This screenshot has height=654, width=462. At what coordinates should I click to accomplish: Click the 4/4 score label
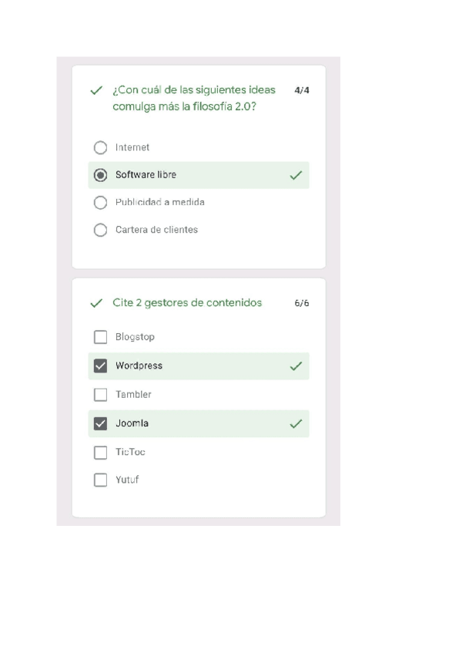click(x=302, y=90)
